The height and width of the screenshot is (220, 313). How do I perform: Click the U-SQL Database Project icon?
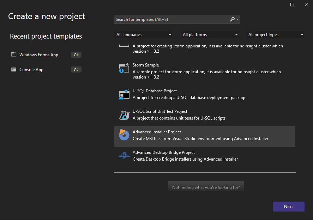click(x=124, y=94)
